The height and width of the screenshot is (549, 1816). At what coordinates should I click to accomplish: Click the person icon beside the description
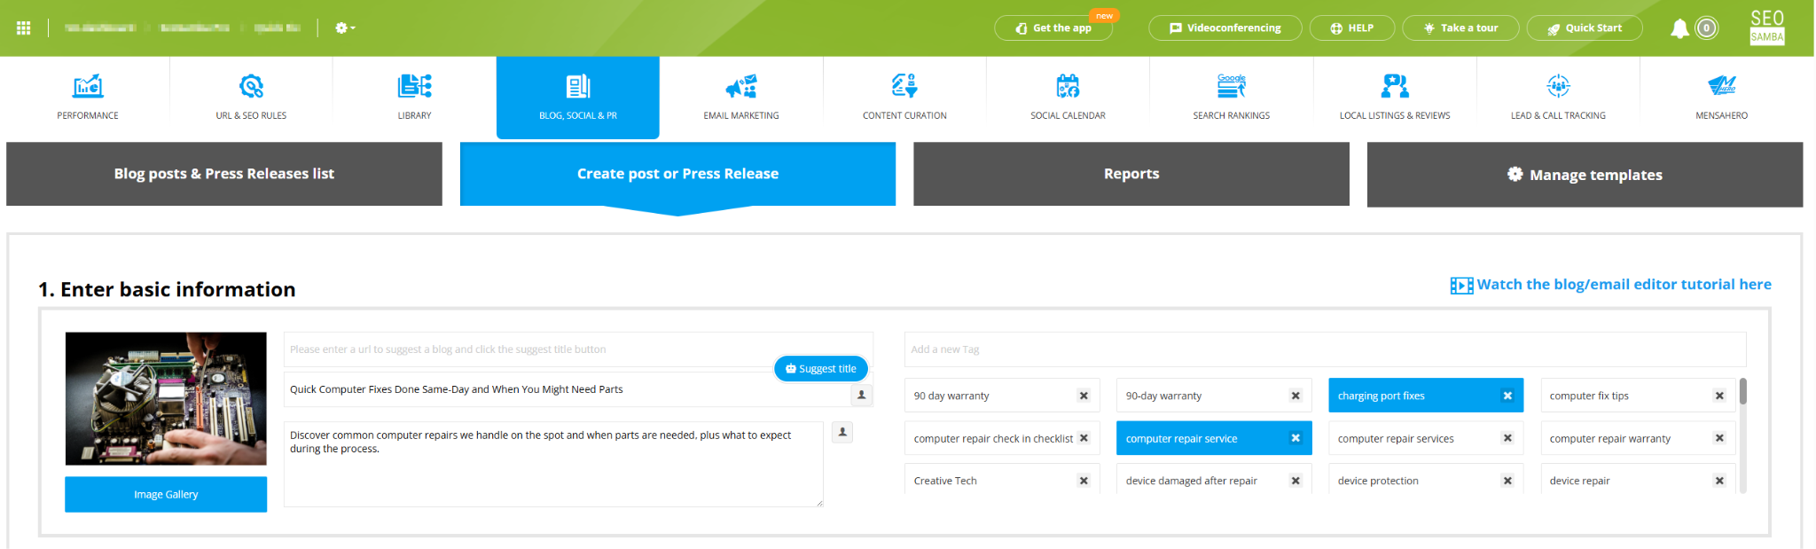(842, 432)
